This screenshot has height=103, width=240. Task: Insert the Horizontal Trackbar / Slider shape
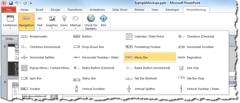pos(97,57)
